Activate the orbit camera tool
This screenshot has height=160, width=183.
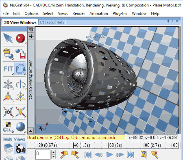point(20,69)
